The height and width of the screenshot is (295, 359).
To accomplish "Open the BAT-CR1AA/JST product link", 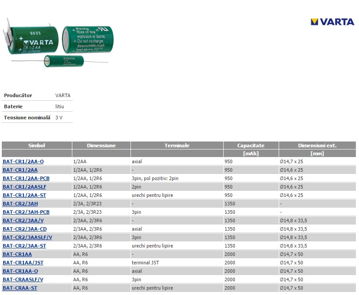I will coord(23,263).
